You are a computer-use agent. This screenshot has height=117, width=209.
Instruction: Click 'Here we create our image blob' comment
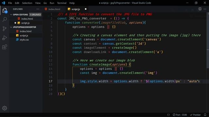[x=107, y=60]
